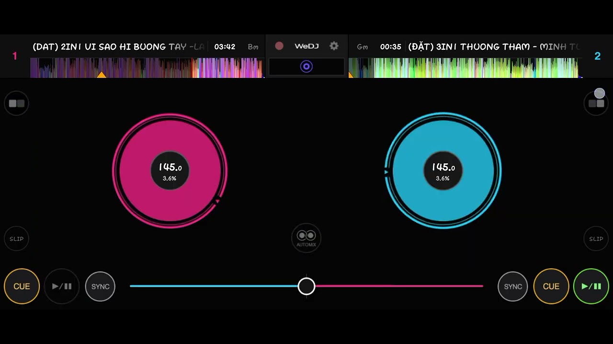The image size is (613, 344).
Task: Tap deck 1 BPM 145.0 display
Action: (x=170, y=167)
